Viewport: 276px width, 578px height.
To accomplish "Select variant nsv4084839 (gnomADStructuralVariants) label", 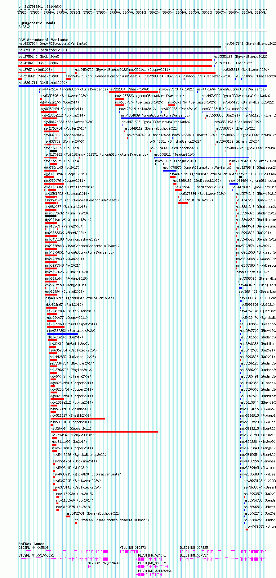I will (155, 115).
